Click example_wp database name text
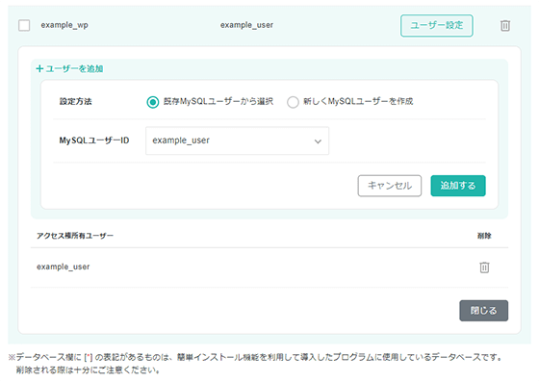The height and width of the screenshot is (382, 539). tap(64, 25)
